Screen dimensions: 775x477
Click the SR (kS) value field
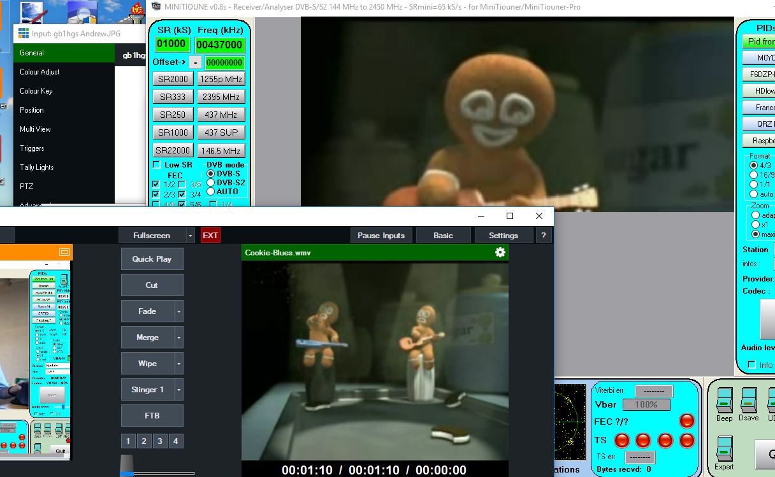click(173, 44)
